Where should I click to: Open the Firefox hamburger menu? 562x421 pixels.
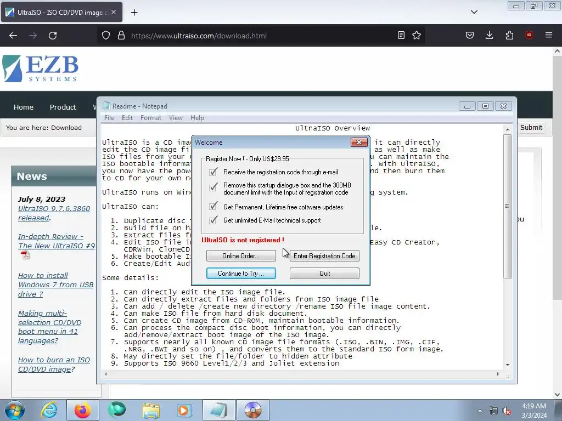[x=549, y=35]
